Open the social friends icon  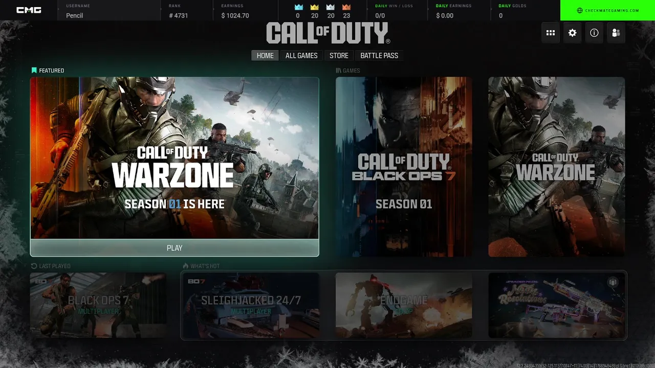click(x=616, y=33)
